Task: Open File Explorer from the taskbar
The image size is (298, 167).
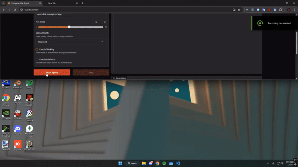Action: pyautogui.click(x=144, y=163)
